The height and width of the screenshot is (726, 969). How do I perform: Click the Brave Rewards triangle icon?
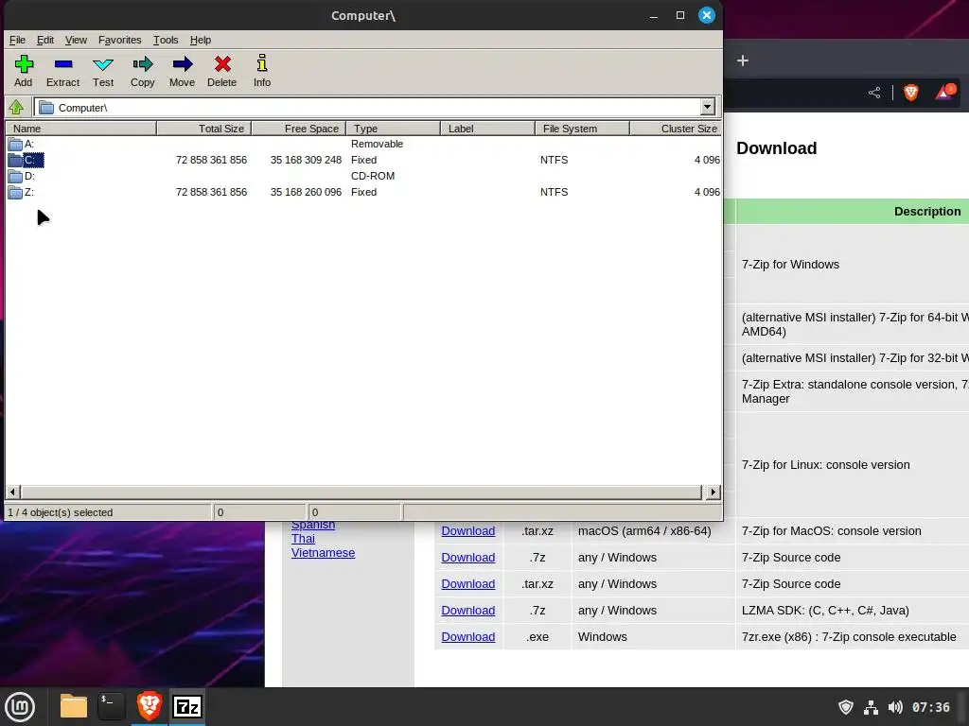coord(945,93)
